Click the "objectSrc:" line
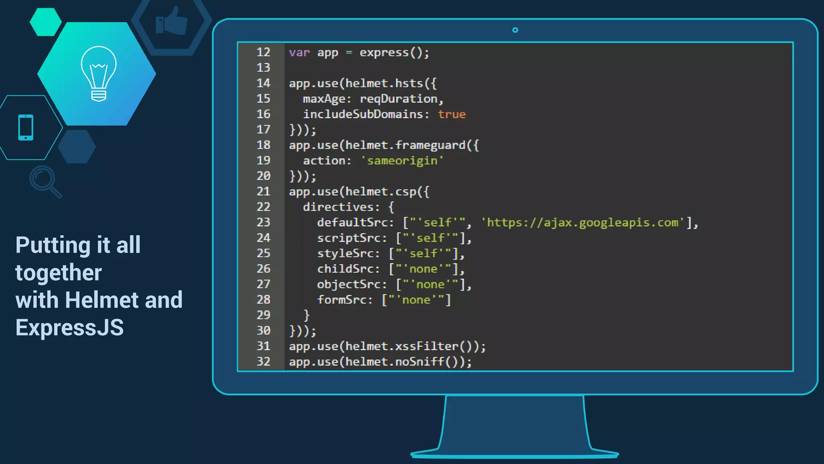This screenshot has width=824, height=464. [x=394, y=284]
